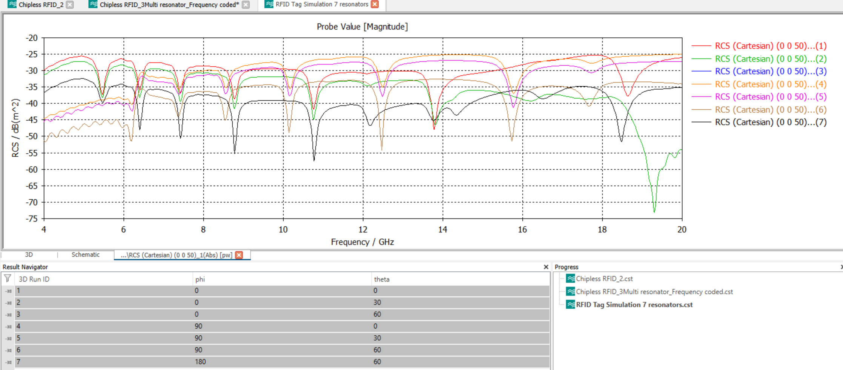Click the theta column header
Viewport: 843px width, 370px height.
381,279
